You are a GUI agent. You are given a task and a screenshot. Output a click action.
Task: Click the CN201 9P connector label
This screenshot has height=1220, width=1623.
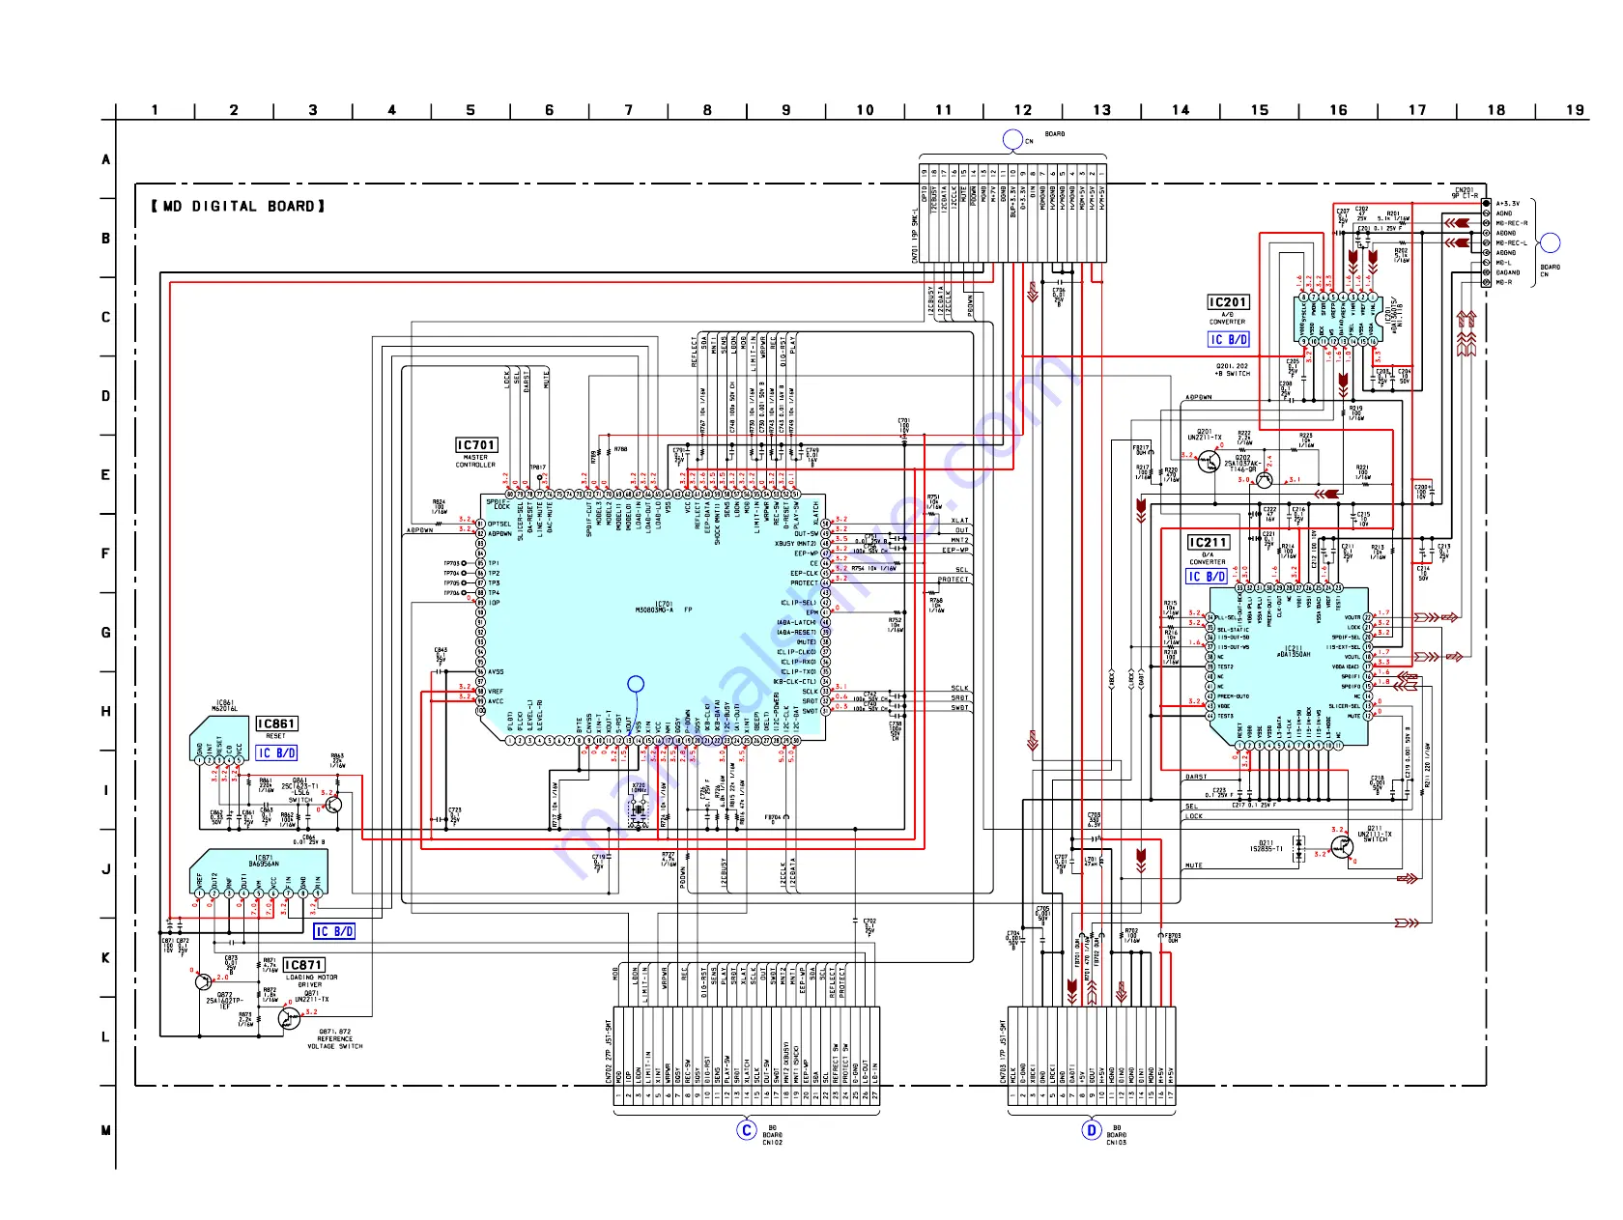point(1465,193)
